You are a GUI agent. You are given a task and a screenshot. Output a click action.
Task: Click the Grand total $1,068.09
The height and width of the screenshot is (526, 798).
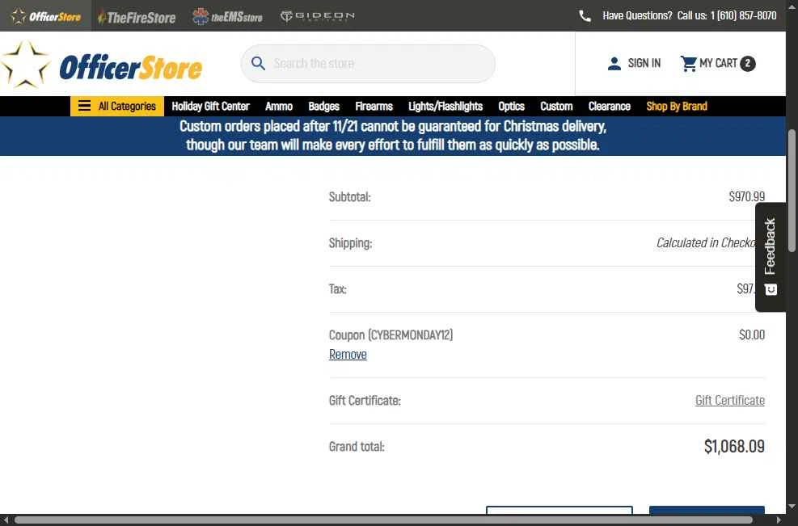[x=734, y=446]
